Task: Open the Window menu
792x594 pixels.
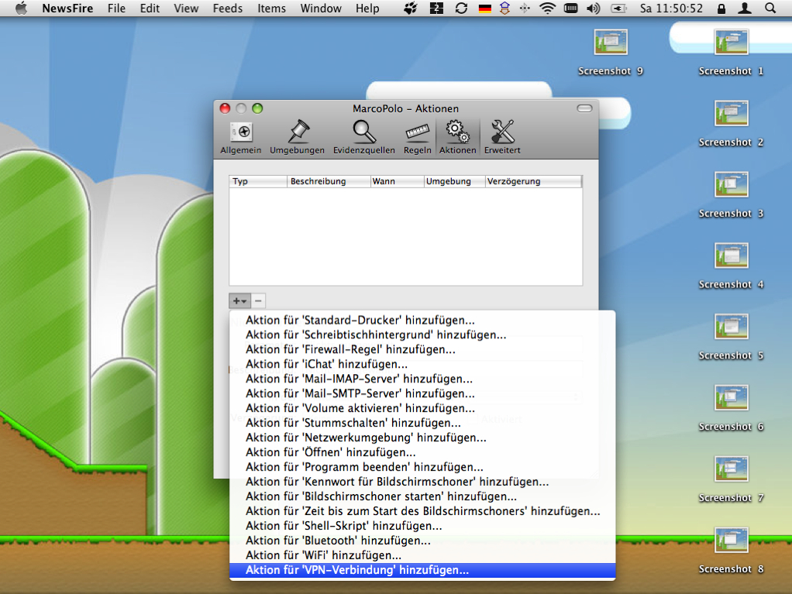Action: (322, 8)
